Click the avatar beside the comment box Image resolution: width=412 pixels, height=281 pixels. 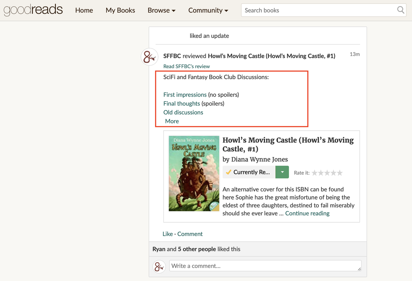point(159,267)
